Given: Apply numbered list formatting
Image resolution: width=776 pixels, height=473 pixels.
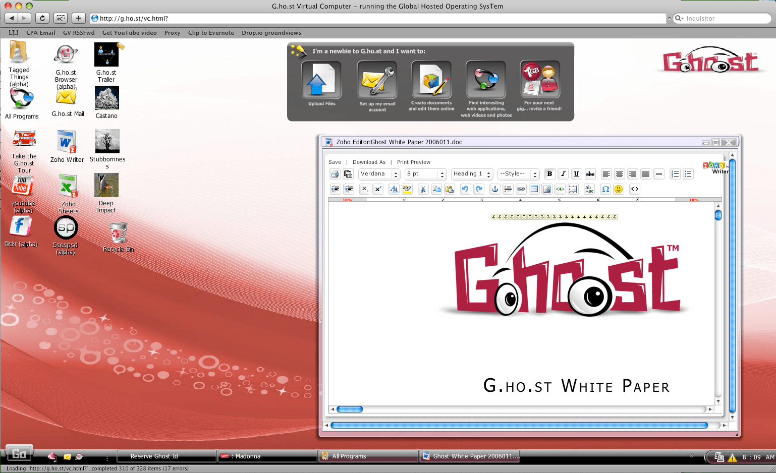Looking at the screenshot, I should coord(675,174).
